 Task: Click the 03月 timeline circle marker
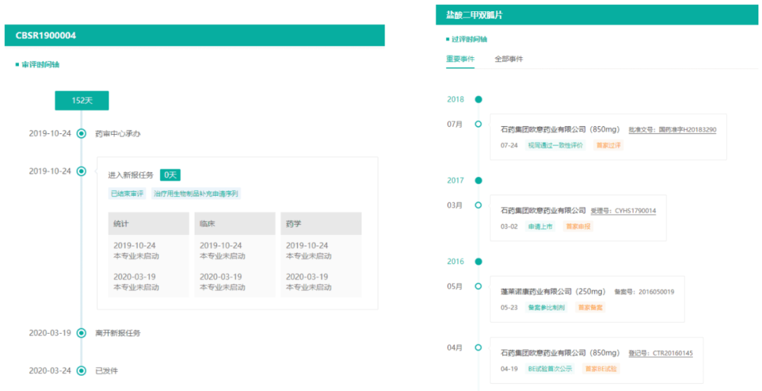[478, 205]
